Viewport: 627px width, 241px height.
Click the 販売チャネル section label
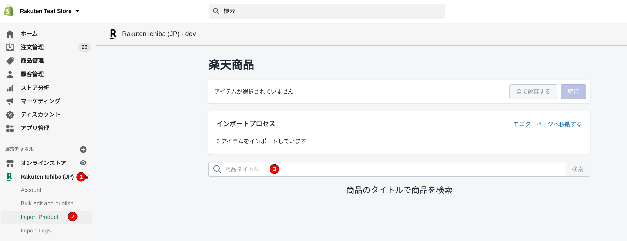coord(19,149)
